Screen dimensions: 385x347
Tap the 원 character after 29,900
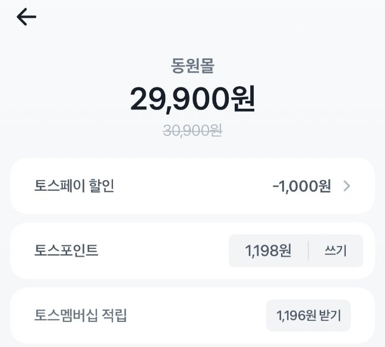point(242,99)
